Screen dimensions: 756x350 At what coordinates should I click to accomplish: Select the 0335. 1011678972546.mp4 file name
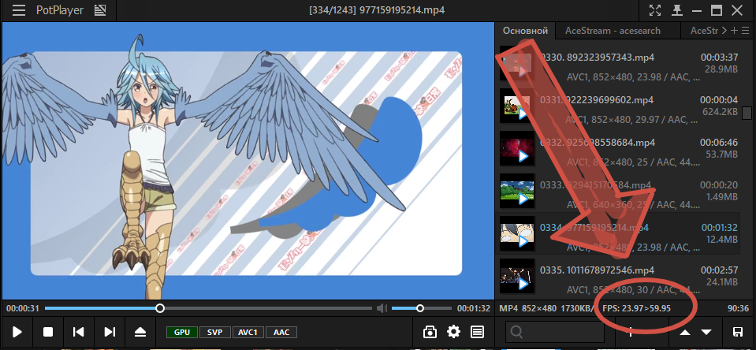point(597,270)
